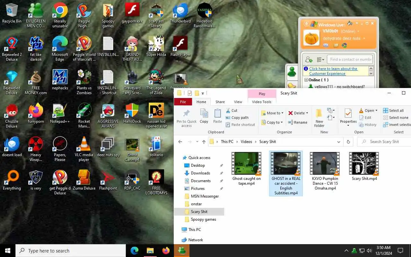Select the VLC media player desktop icon
411x257 pixels.
click(x=84, y=149)
